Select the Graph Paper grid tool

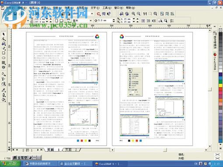pos(3,63)
